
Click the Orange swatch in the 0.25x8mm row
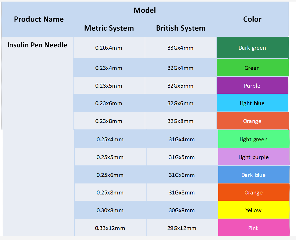tap(254, 193)
